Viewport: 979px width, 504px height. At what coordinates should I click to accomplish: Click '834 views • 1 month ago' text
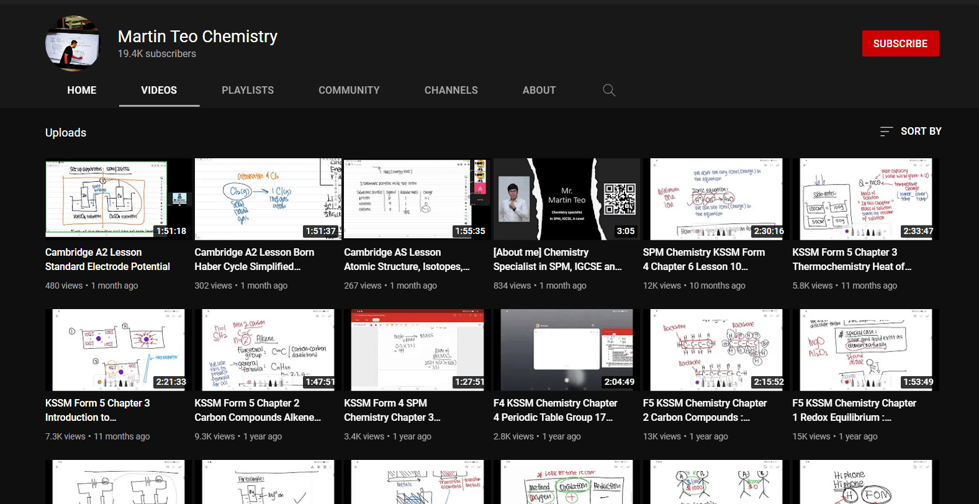(x=540, y=286)
